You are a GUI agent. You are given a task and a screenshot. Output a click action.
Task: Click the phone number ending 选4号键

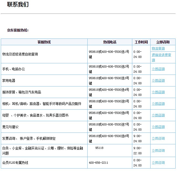point(109,92)
